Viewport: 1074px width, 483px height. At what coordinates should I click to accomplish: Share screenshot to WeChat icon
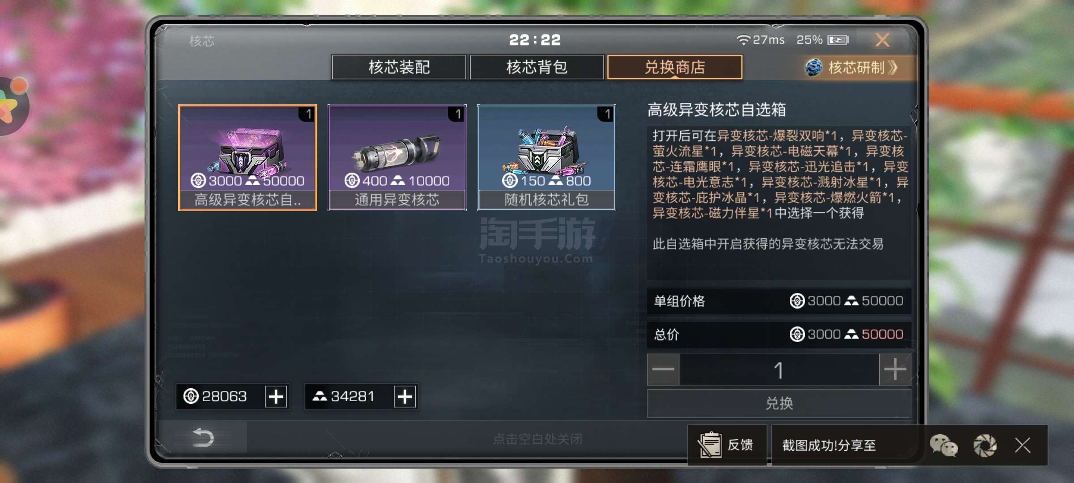coord(943,445)
